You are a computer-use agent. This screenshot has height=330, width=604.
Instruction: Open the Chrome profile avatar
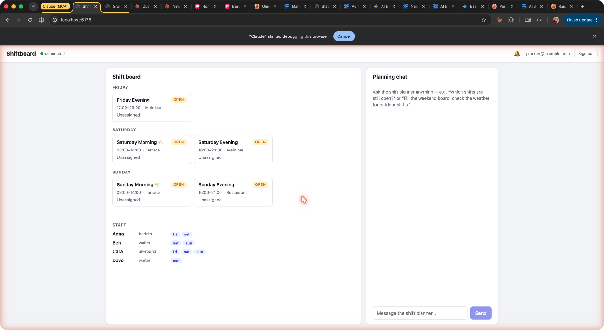coord(556,20)
